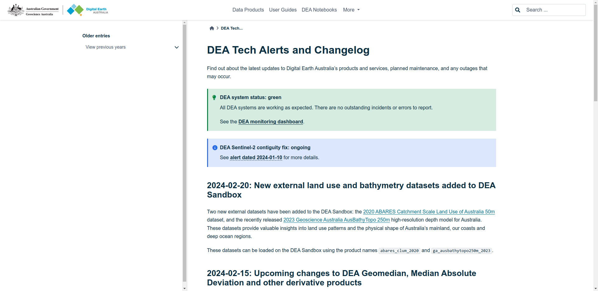Open DEA Notebooks from top navigation
This screenshot has width=598, height=291.
[x=319, y=10]
